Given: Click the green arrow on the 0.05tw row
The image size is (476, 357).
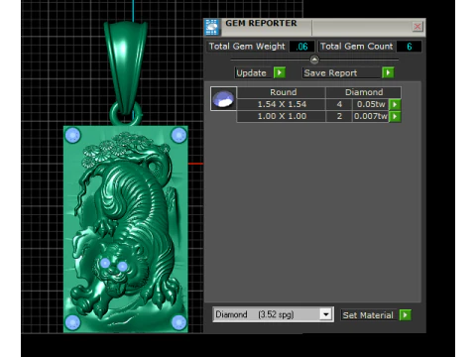Looking at the screenshot, I should 395,104.
